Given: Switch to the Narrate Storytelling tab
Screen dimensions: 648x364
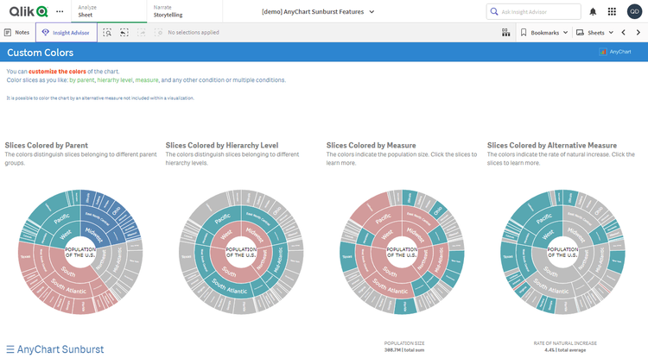Looking at the screenshot, I should click(x=168, y=11).
